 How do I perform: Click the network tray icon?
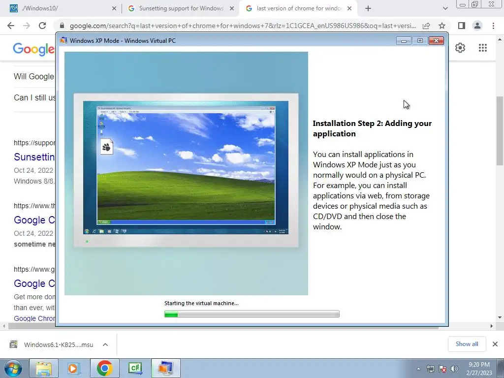pos(430,369)
